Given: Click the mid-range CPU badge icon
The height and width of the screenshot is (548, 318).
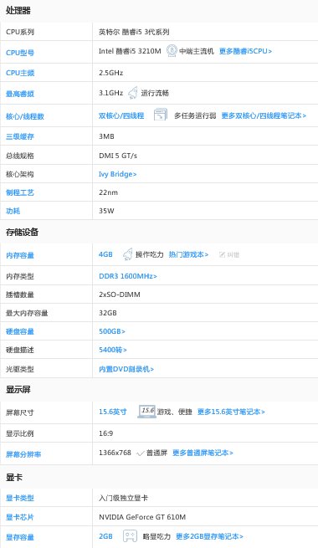Looking at the screenshot, I should point(172,51).
